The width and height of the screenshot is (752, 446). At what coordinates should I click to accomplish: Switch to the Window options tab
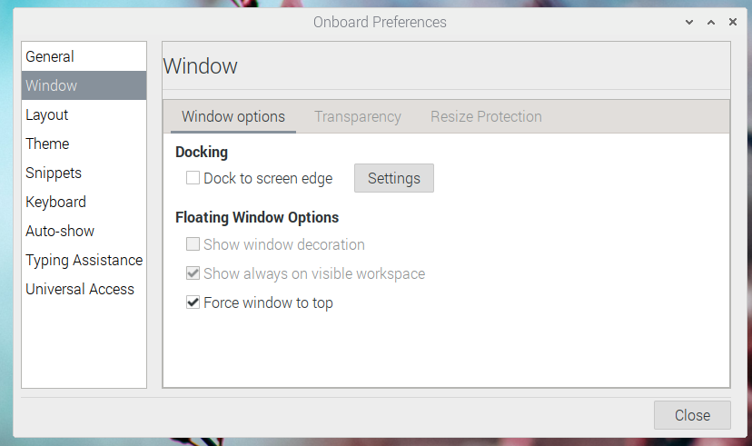[x=233, y=116]
